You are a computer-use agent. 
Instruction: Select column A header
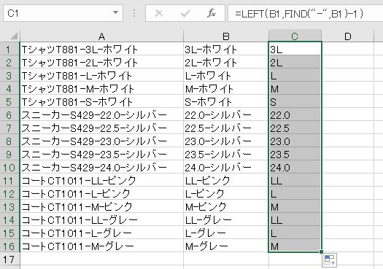[x=101, y=36]
